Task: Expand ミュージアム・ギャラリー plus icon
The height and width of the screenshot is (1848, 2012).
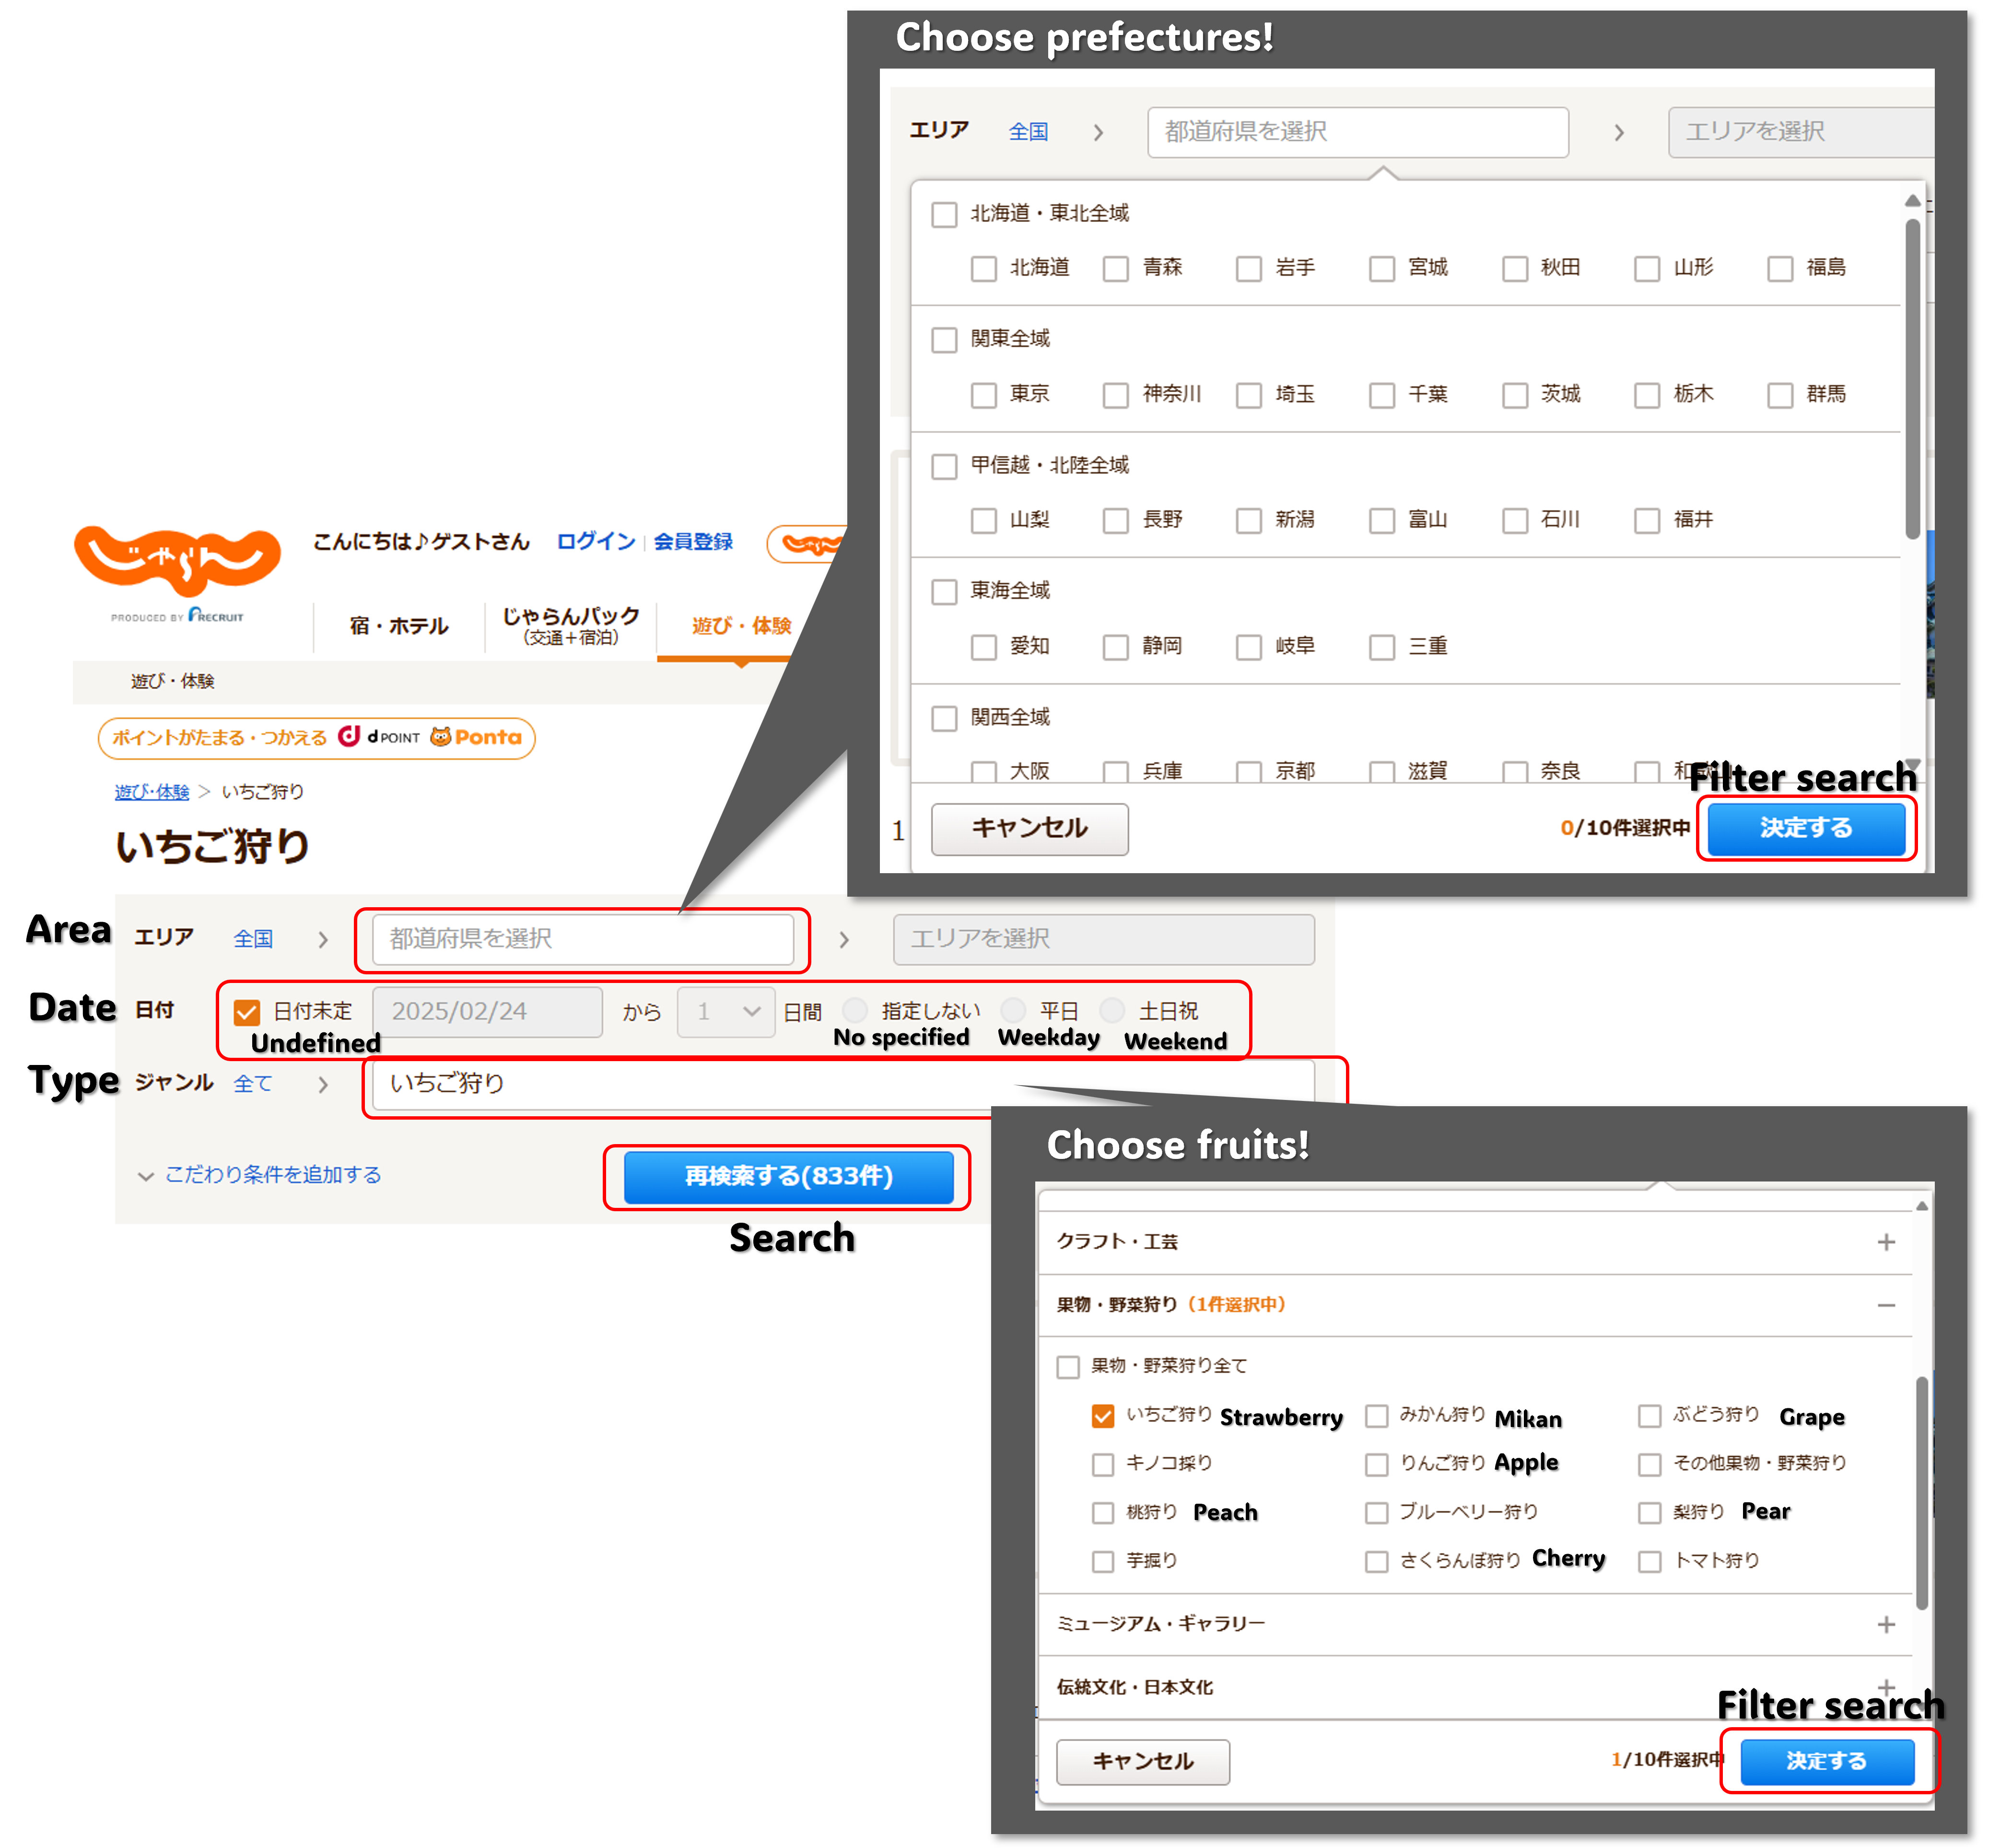Action: (x=1886, y=1625)
